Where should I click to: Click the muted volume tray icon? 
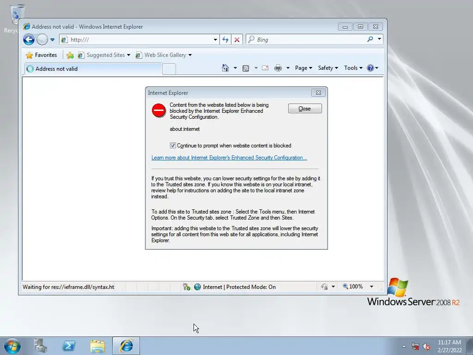[426, 347]
